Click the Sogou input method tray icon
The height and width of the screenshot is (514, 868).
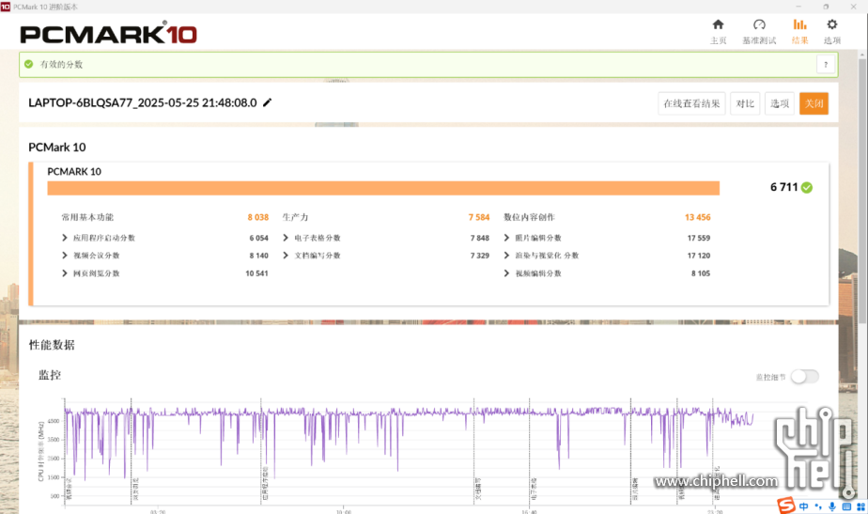coord(786,506)
